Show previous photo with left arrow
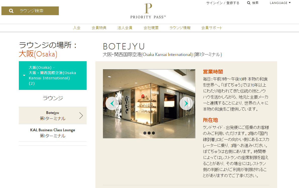Image resolution: width=299 pixels, height=188 pixels. pyautogui.click(x=112, y=103)
